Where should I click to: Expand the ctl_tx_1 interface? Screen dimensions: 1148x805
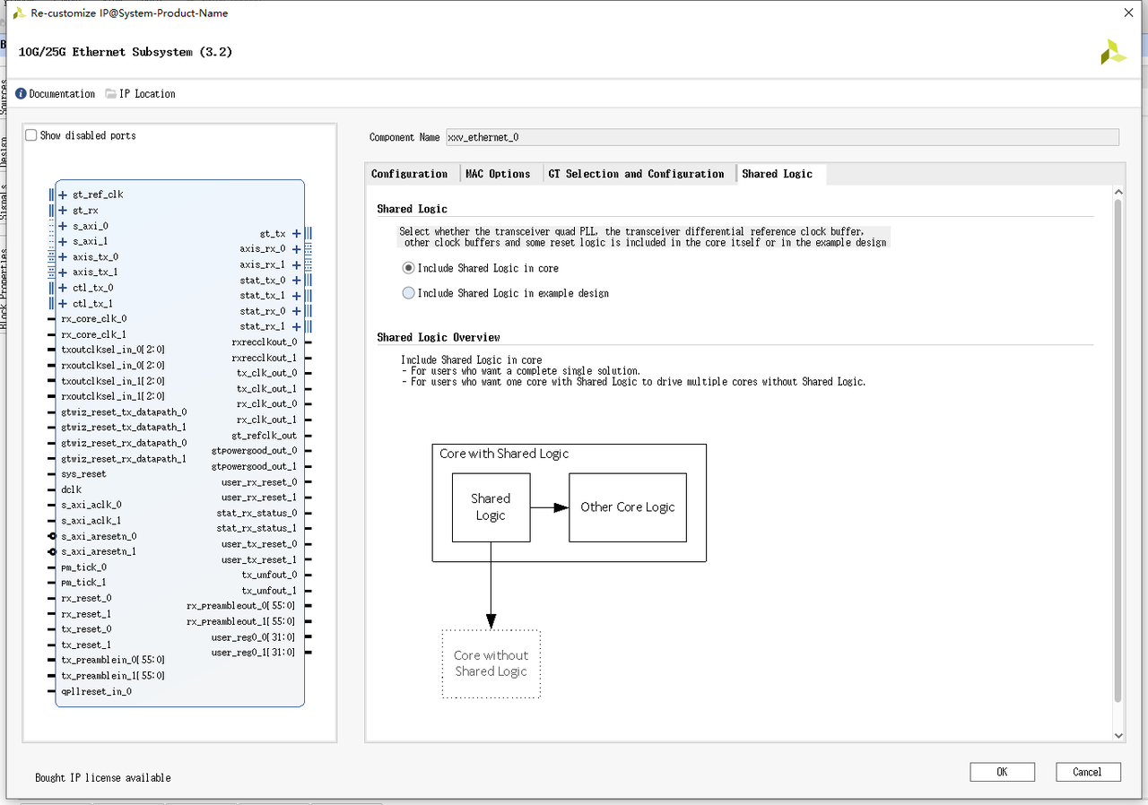[63, 304]
